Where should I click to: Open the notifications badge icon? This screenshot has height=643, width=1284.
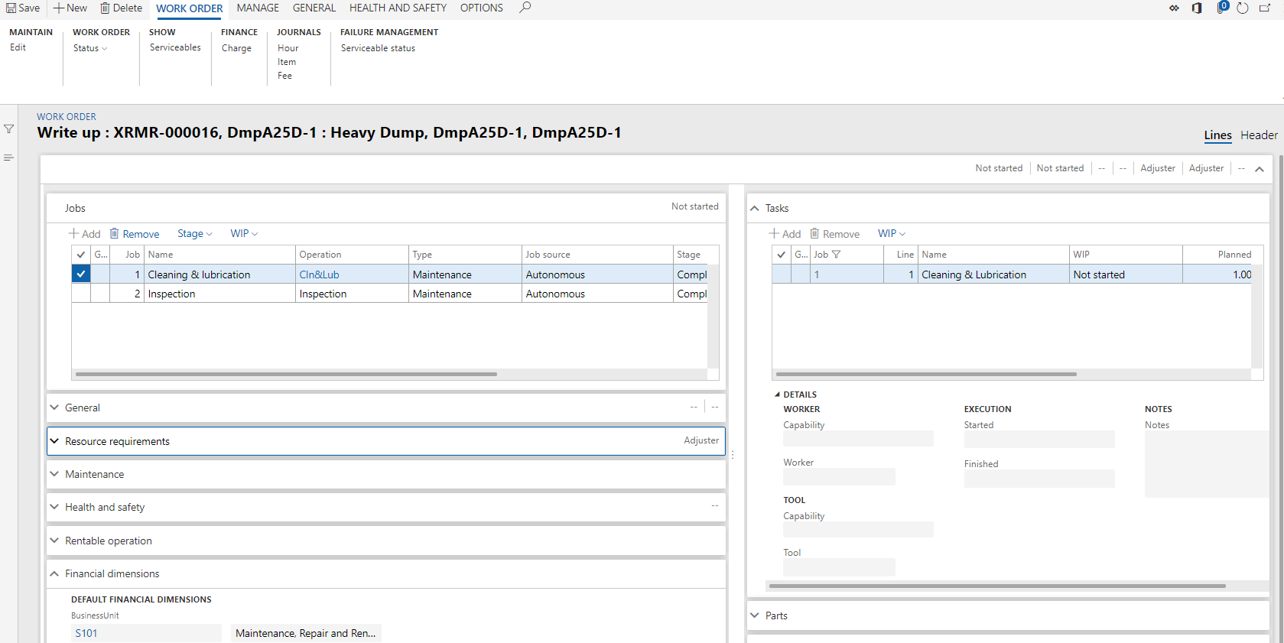(1222, 7)
